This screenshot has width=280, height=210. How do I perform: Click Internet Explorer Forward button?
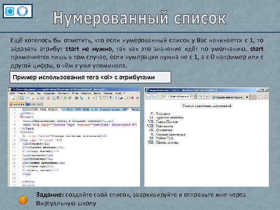155,96
